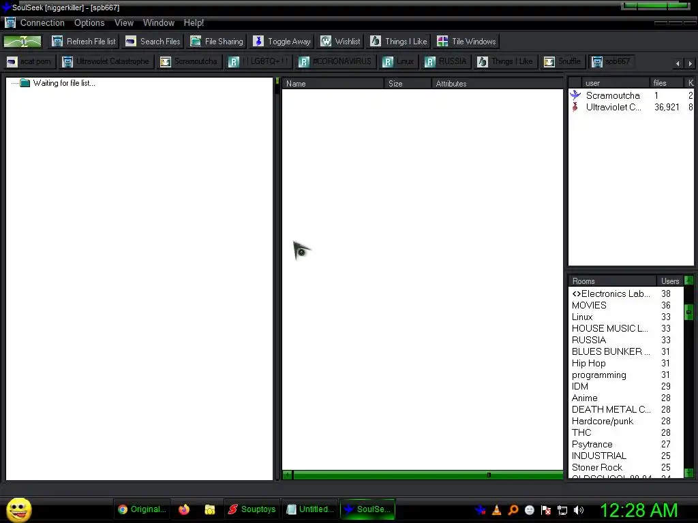
Task: Click the green horizontal scrollbar under the file list
Action: pos(423,475)
